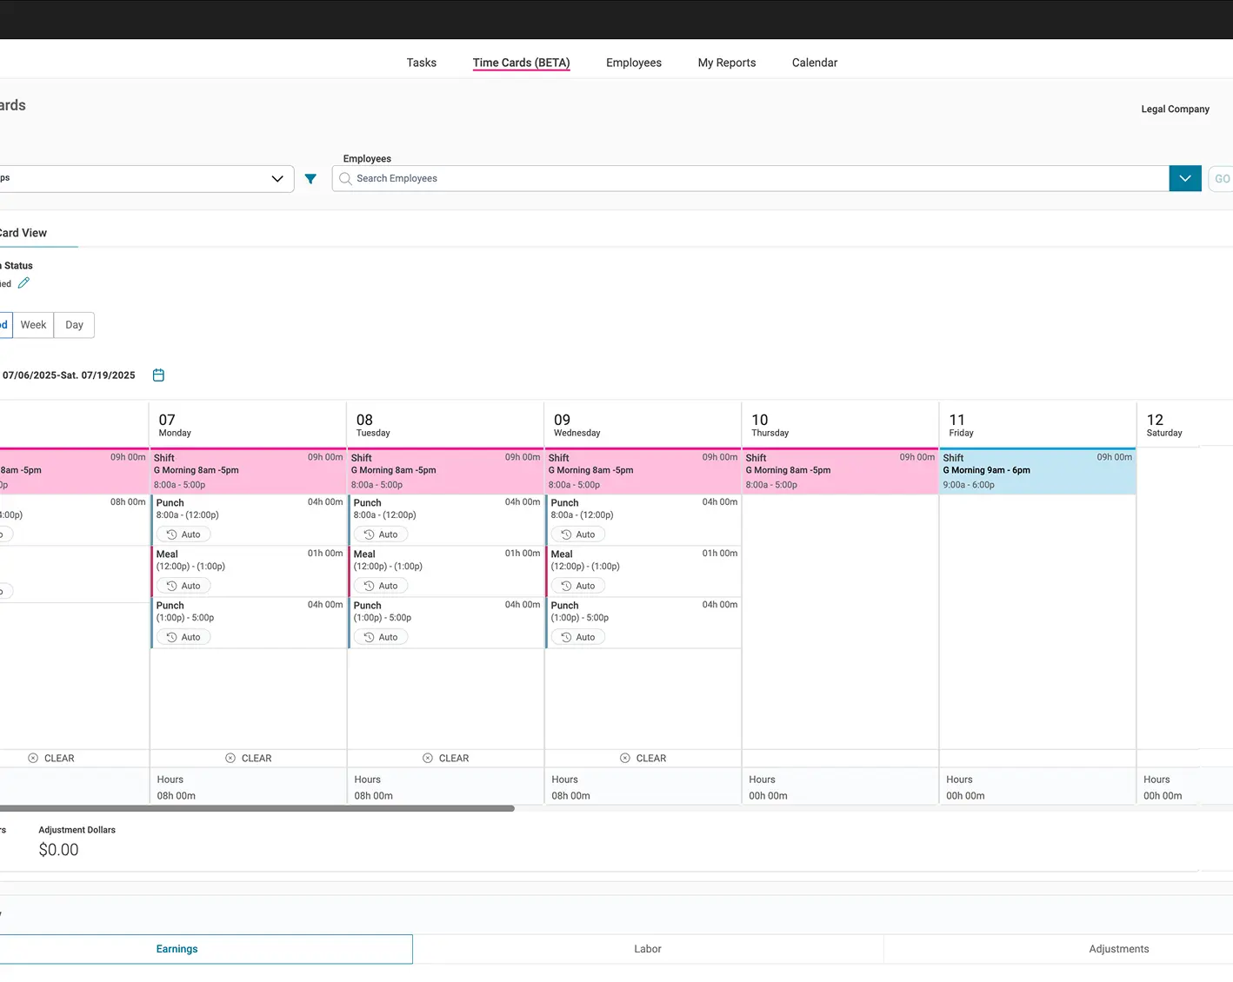Click the filter funnel icon beside the group selector
The image size is (1233, 982).
click(x=310, y=178)
